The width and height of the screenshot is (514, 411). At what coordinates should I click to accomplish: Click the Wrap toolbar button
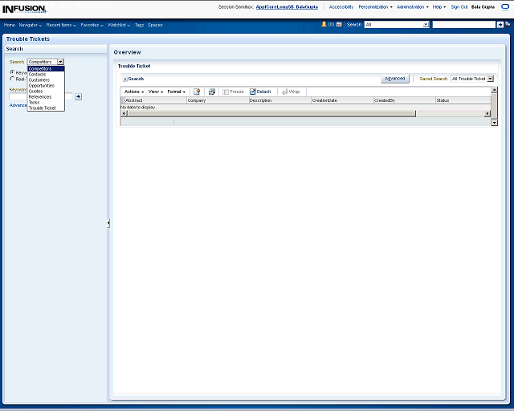point(291,92)
